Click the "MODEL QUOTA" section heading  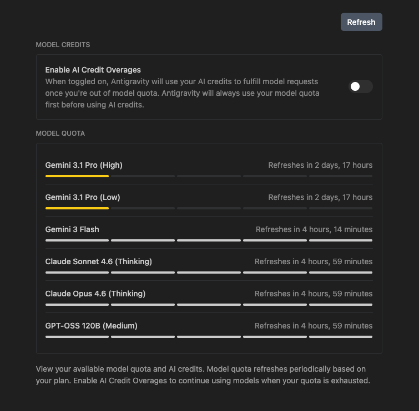click(x=60, y=133)
